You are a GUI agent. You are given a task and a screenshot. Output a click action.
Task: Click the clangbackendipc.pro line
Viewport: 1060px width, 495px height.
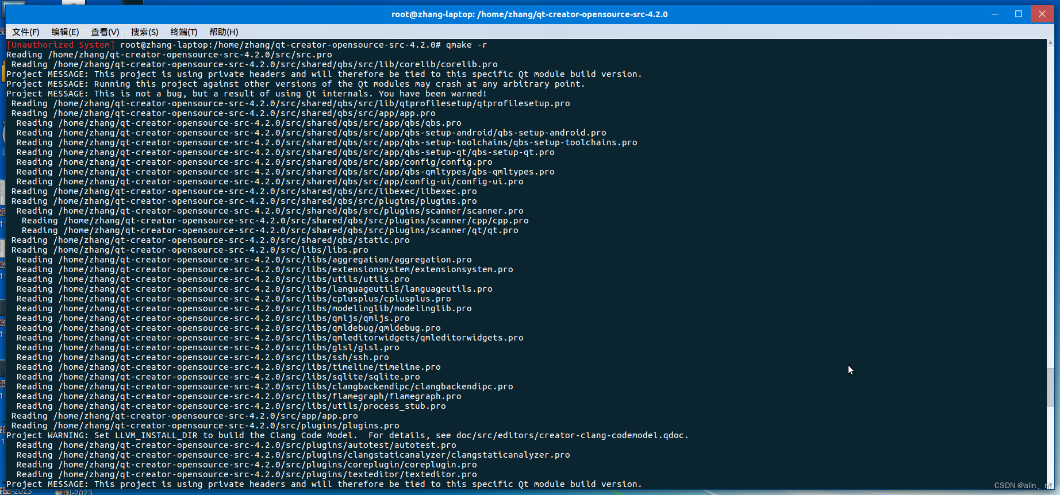265,386
